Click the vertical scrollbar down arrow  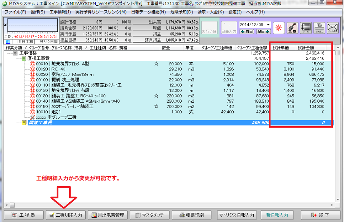(x=338, y=199)
